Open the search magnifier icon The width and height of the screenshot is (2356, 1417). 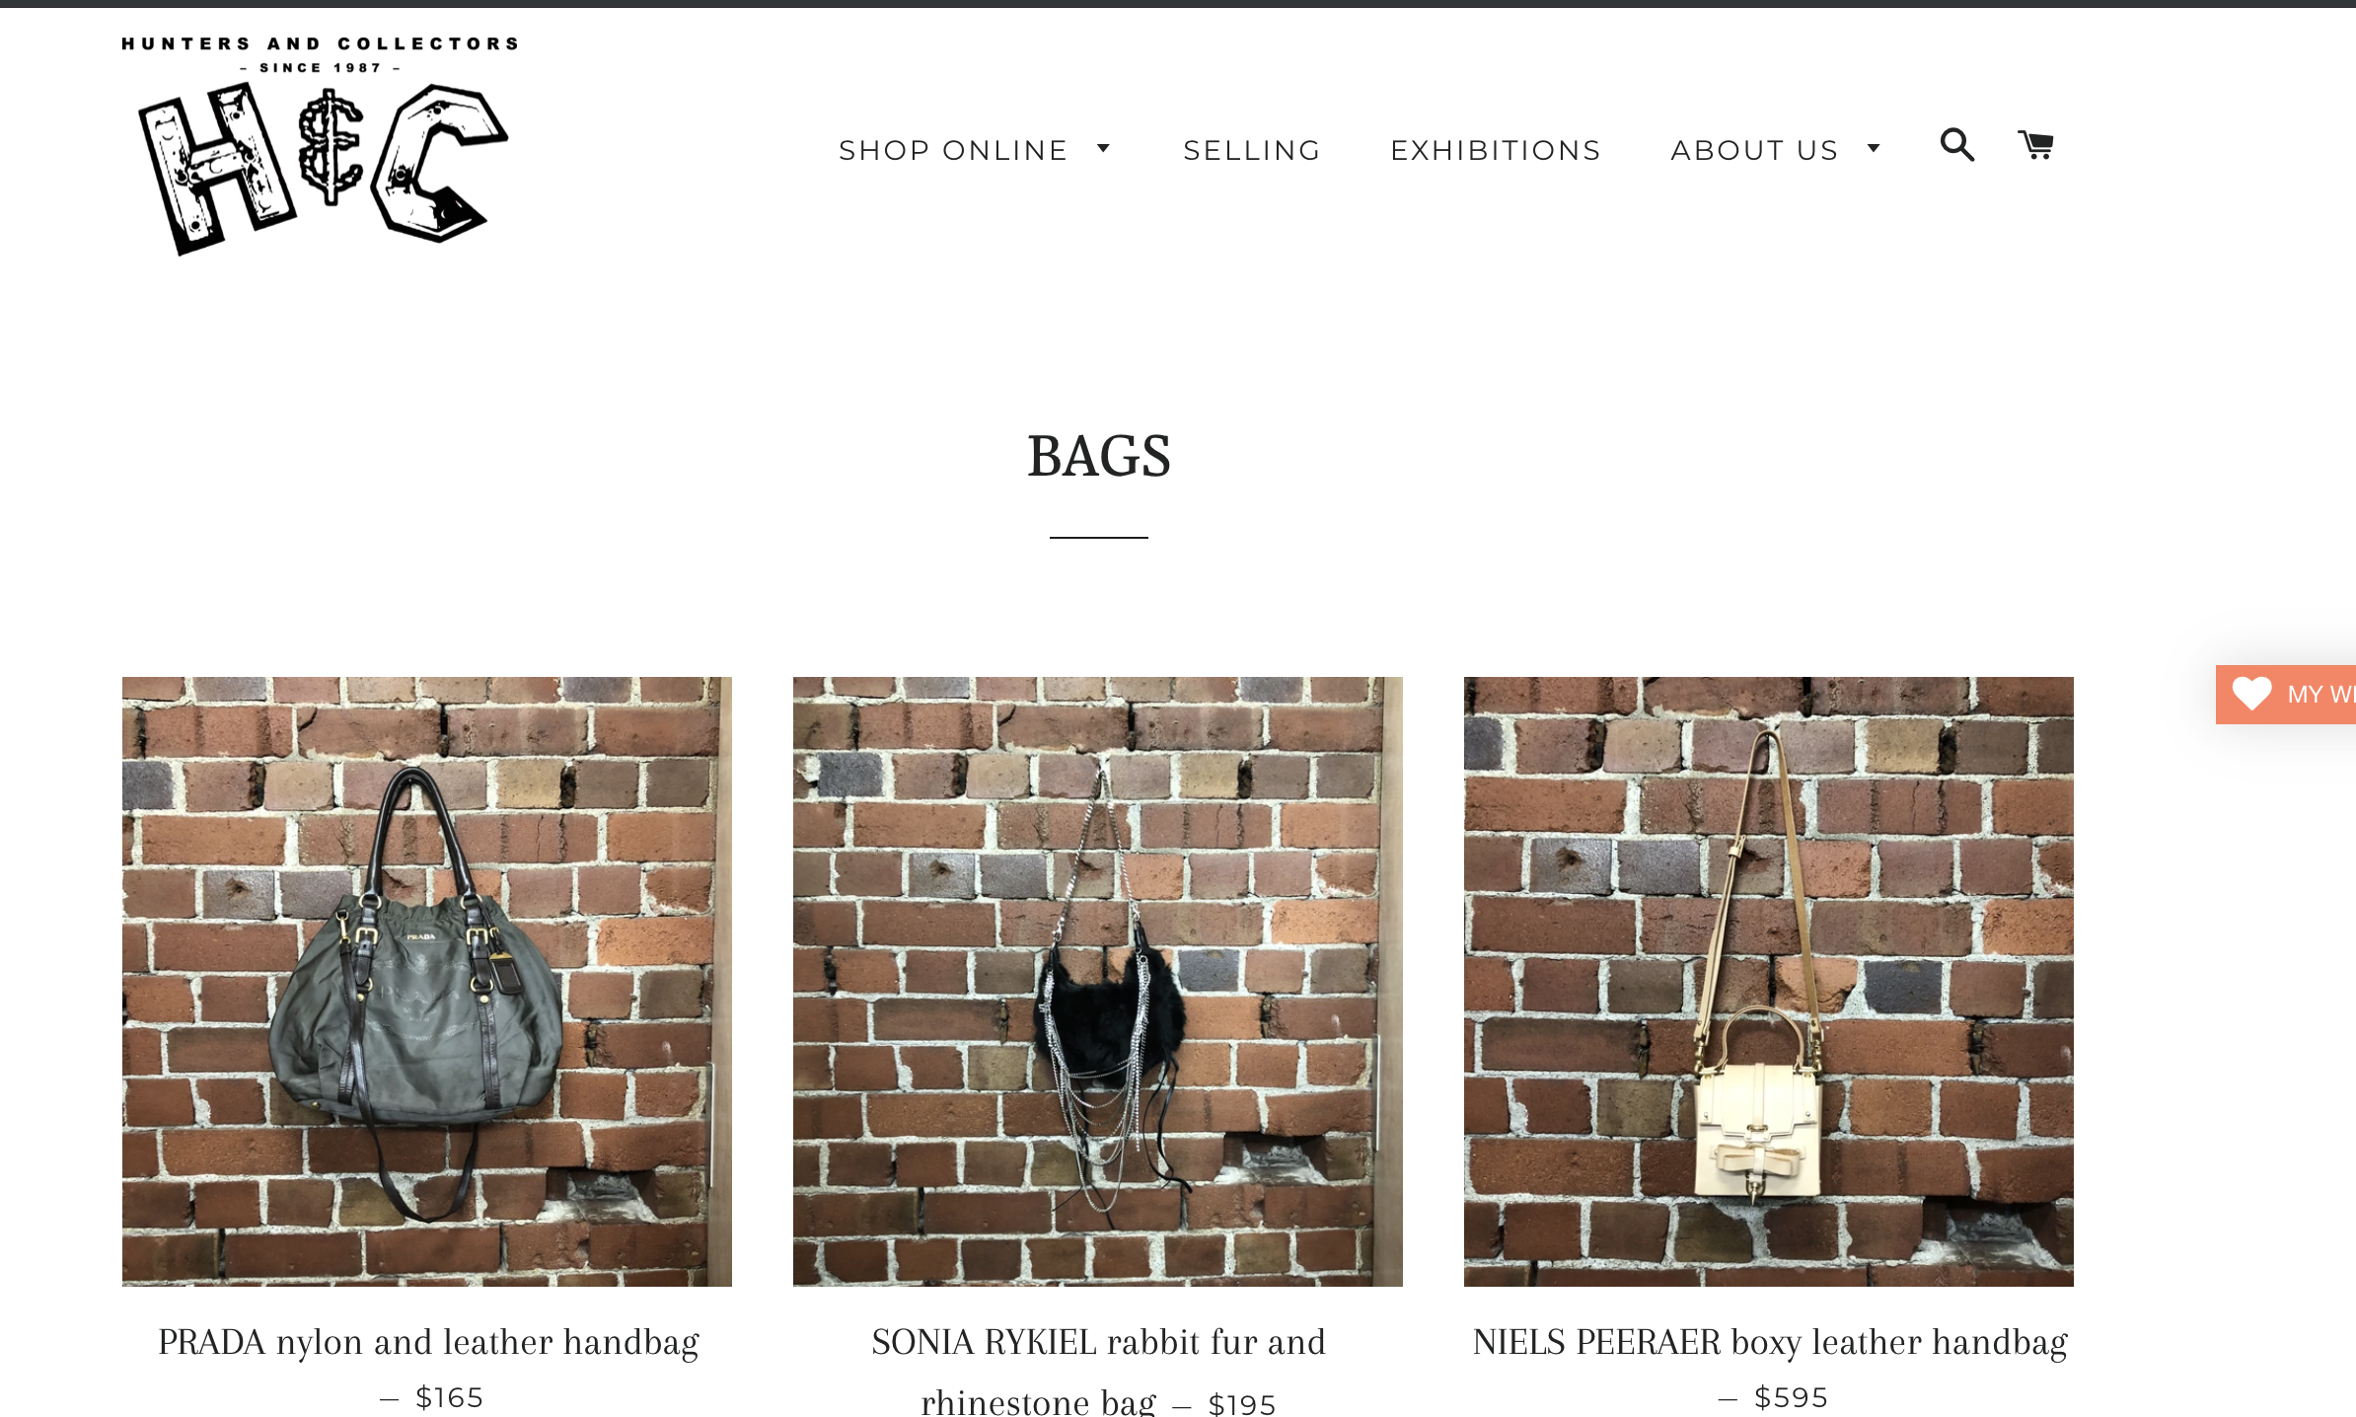tap(1957, 145)
